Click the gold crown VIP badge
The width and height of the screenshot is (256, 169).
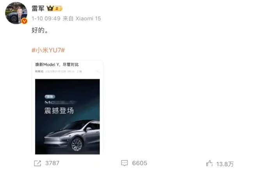click(x=55, y=8)
